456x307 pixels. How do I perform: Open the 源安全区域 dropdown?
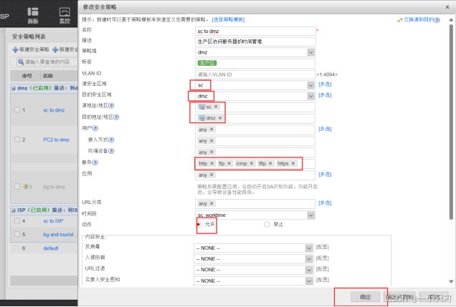tap(311, 85)
